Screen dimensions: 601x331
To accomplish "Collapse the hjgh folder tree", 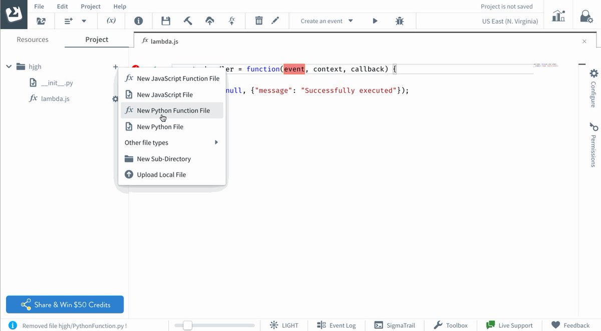I will (9, 66).
